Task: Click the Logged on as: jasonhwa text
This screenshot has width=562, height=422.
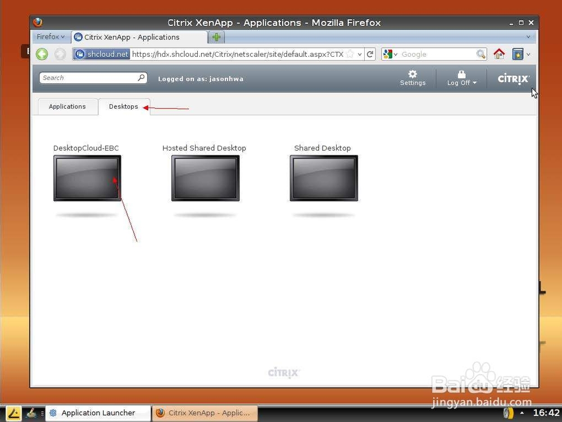Action: click(201, 79)
